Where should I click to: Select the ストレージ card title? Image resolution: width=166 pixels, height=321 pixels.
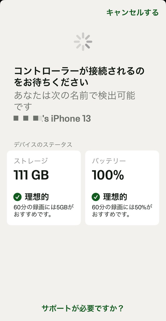tap(31, 161)
